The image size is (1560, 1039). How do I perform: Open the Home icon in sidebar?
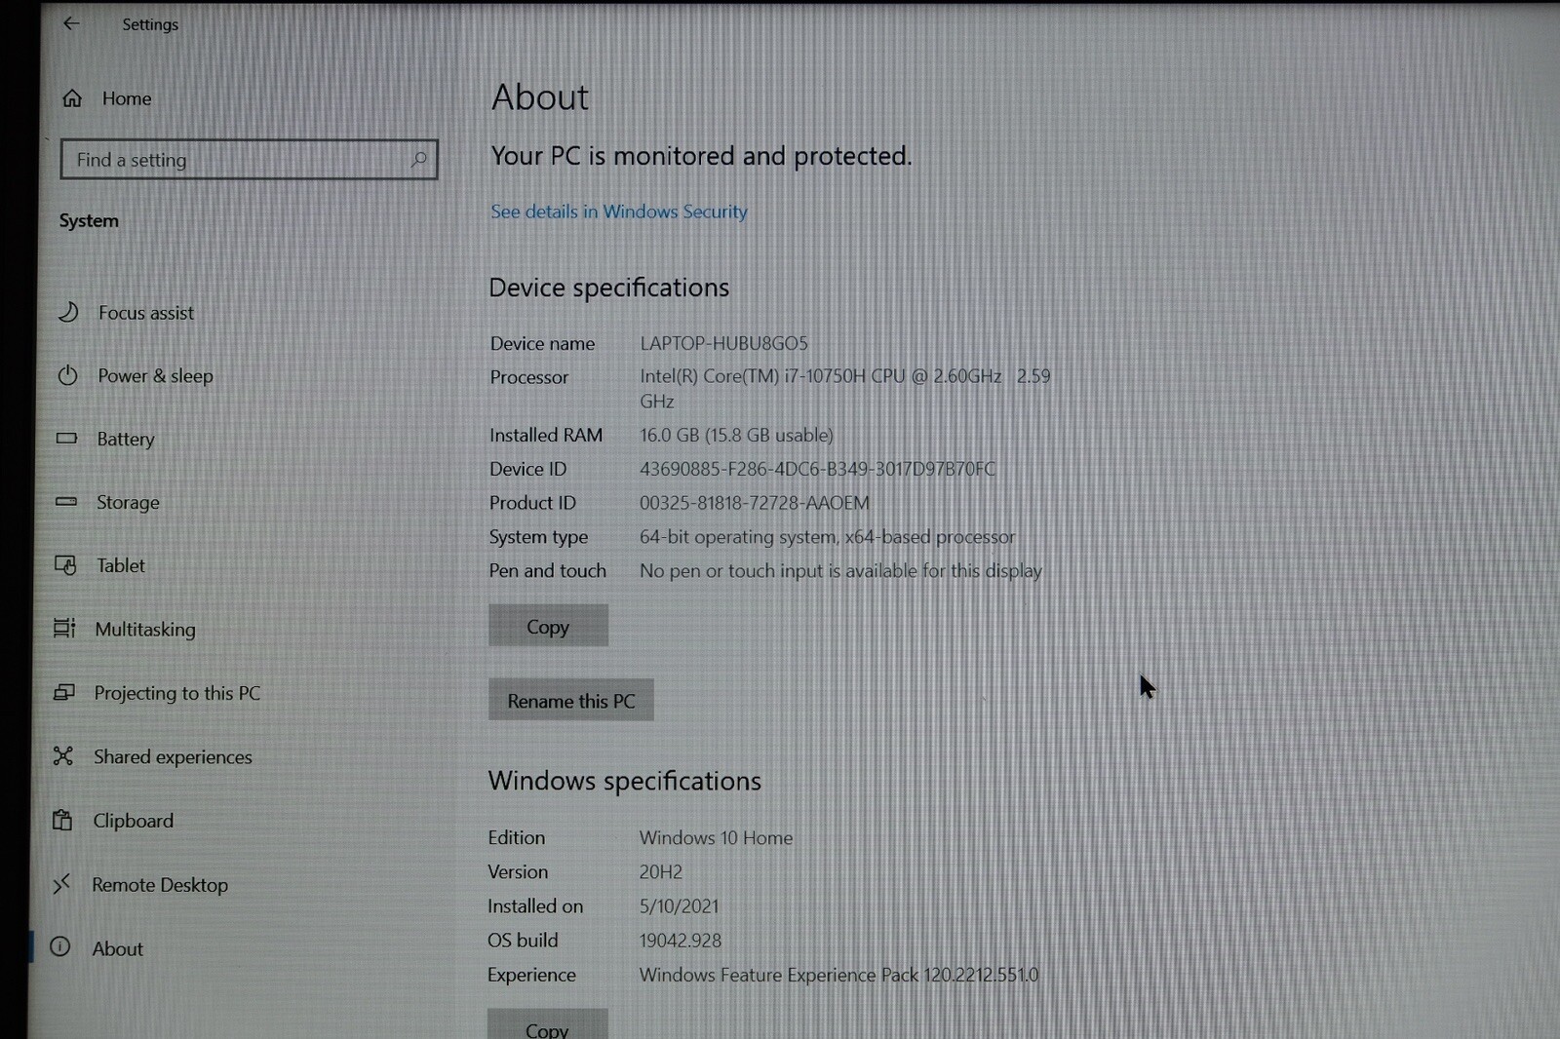(72, 98)
